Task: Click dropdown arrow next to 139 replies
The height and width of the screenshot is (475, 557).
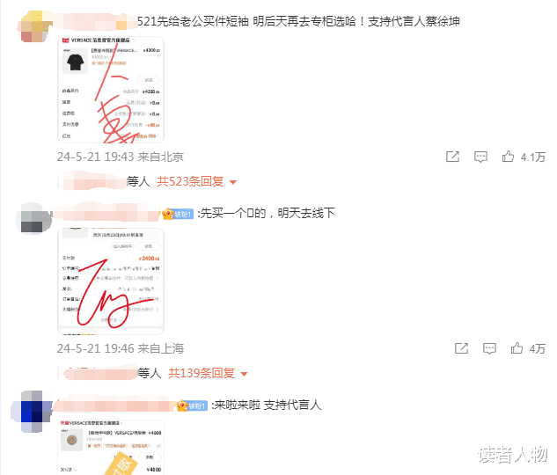Action: click(x=244, y=374)
